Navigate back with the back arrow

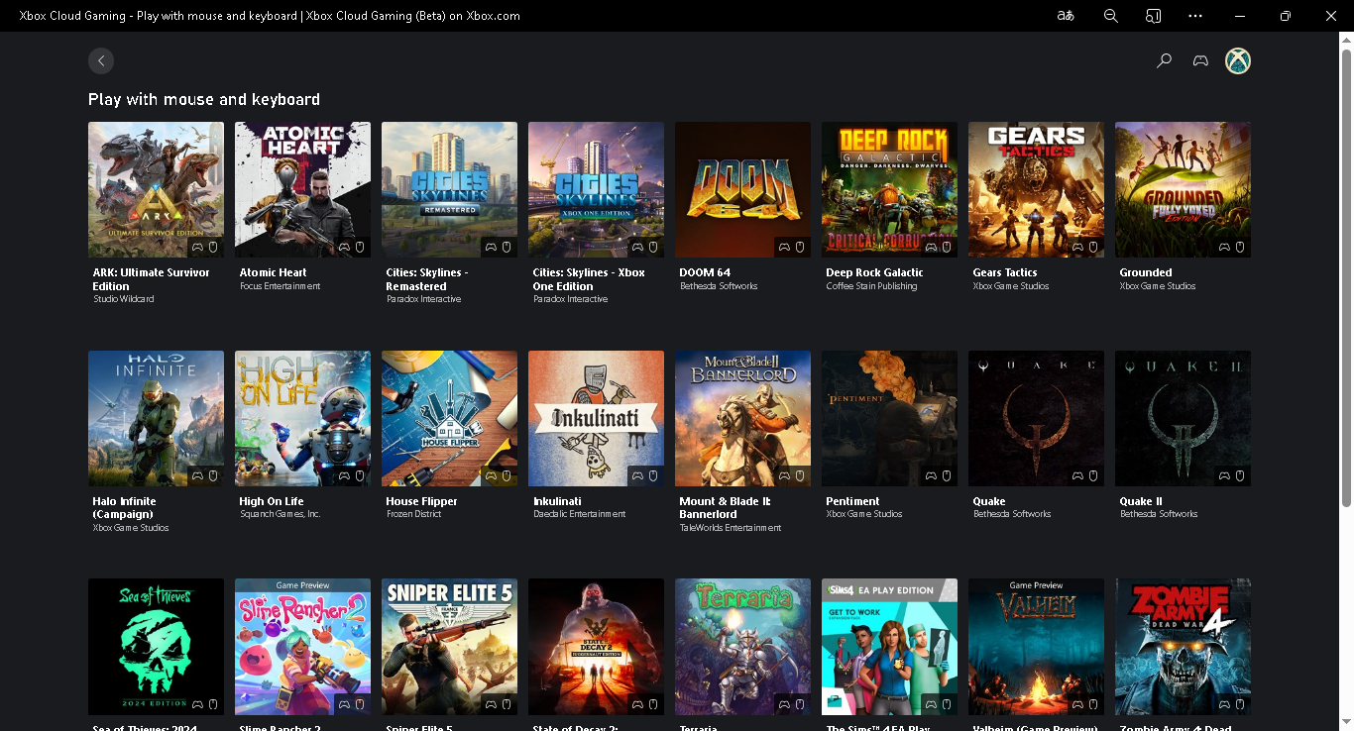click(101, 60)
